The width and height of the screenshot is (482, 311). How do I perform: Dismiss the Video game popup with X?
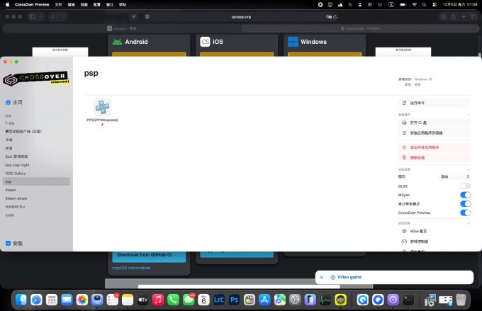click(322, 277)
